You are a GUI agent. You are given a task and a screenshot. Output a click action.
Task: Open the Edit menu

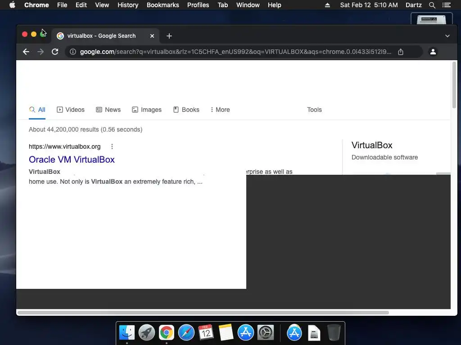click(81, 5)
